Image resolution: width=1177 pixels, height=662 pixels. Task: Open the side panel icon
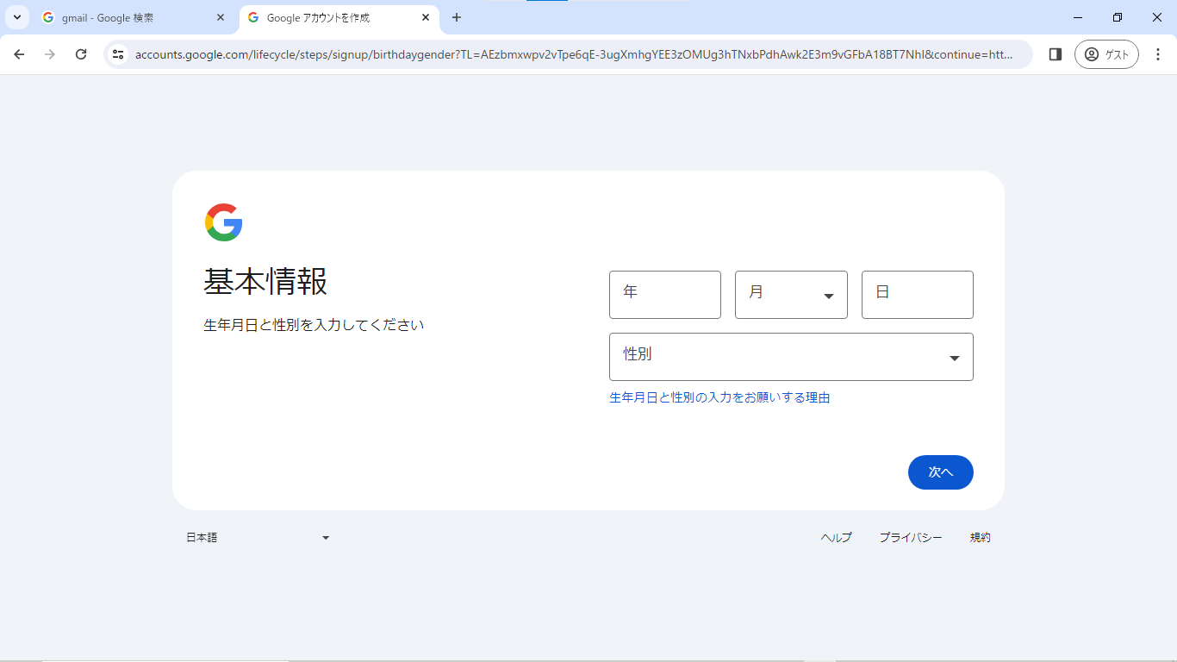[1055, 54]
